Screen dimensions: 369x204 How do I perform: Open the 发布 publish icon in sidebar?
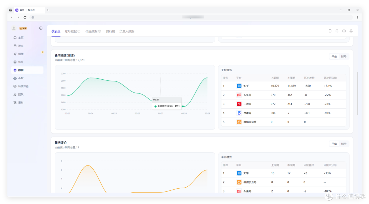click(x=15, y=46)
